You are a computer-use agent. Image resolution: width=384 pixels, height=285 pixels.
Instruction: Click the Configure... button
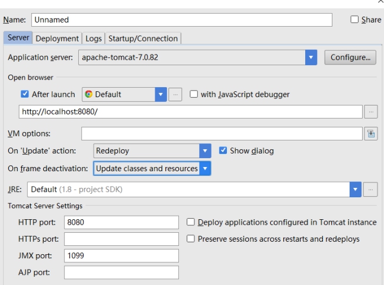tap(350, 58)
